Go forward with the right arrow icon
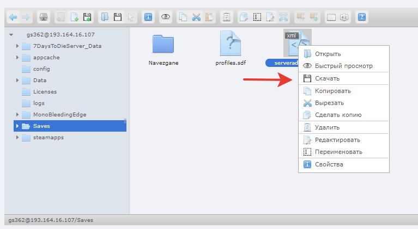 pos(26,17)
